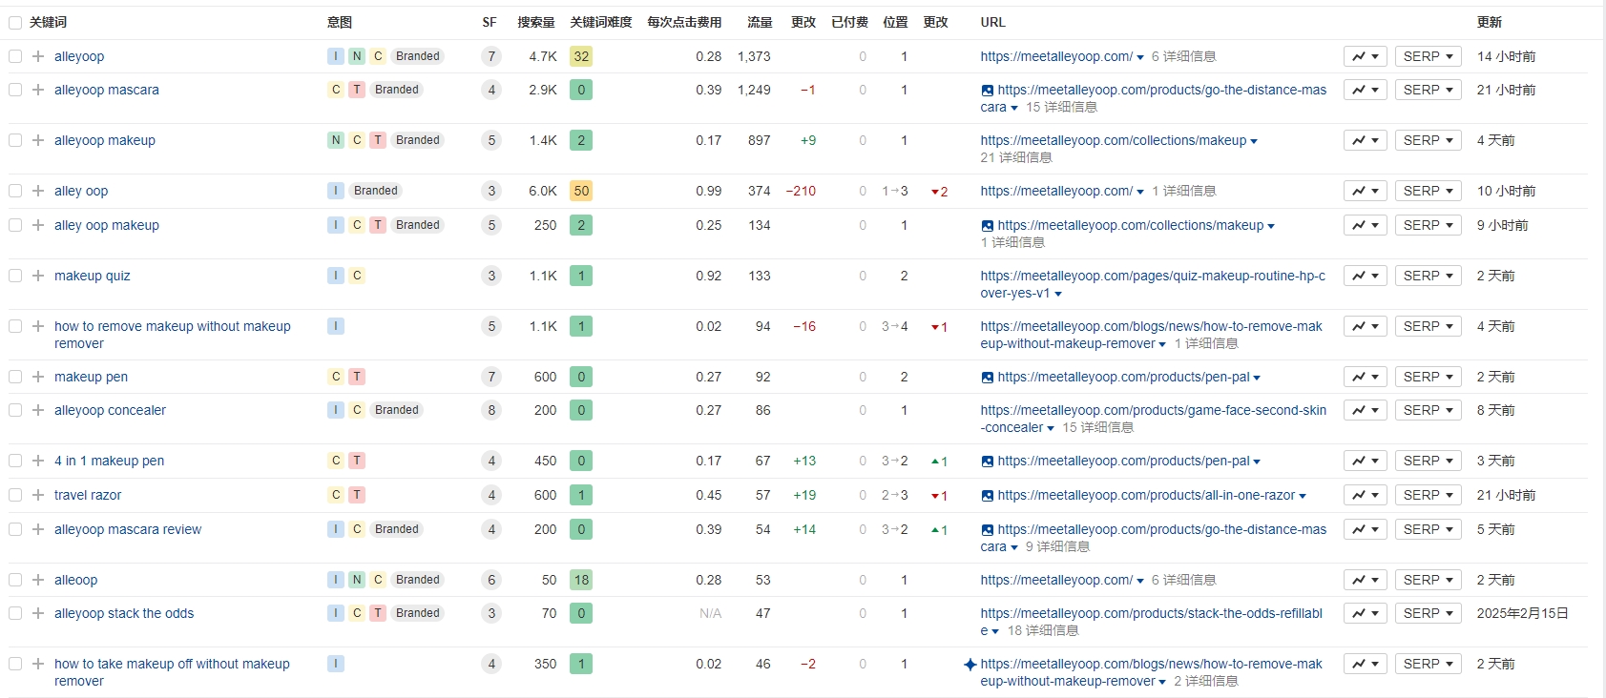Check the alleoop row checkbox
The image size is (1606, 698).
[x=15, y=580]
